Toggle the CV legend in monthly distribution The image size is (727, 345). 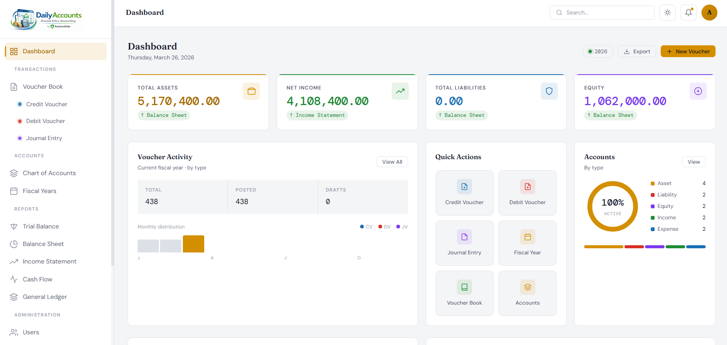point(366,227)
